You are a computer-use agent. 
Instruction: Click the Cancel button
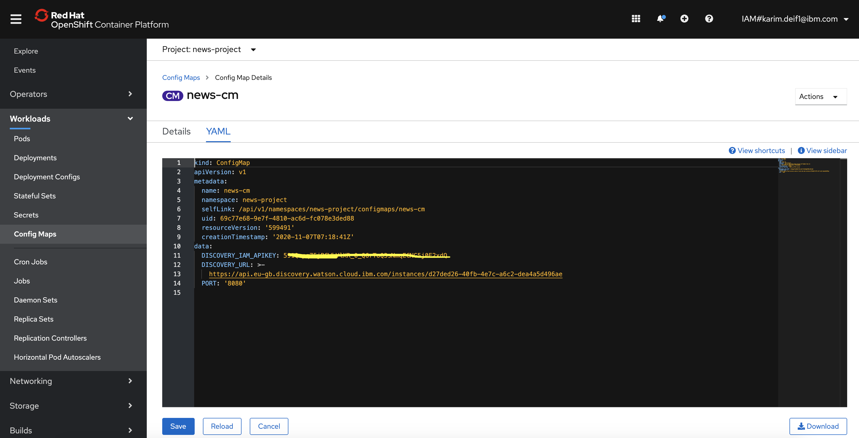(x=269, y=426)
